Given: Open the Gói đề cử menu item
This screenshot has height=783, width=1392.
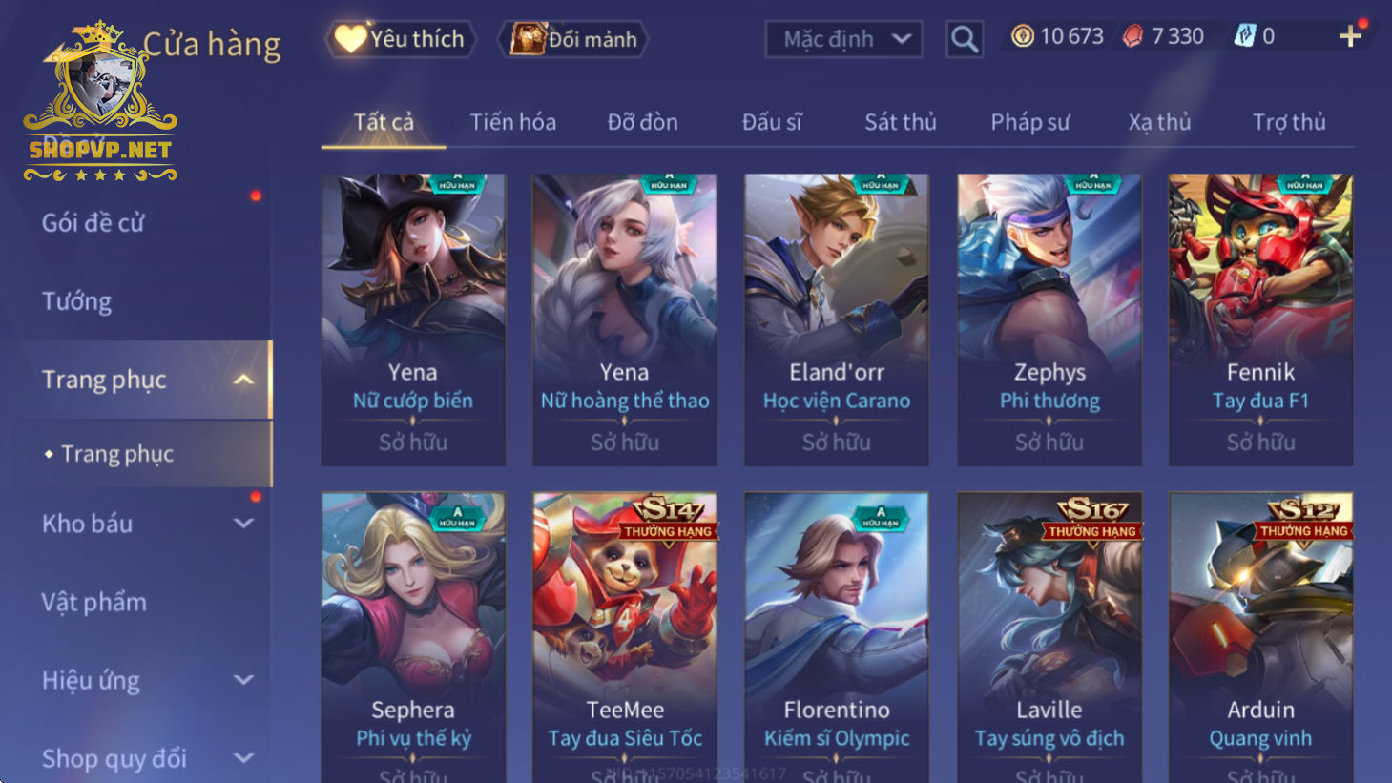Looking at the screenshot, I should click(93, 223).
